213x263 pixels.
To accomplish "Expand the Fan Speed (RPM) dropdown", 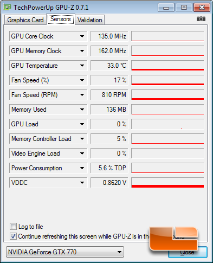I will tap(82, 95).
